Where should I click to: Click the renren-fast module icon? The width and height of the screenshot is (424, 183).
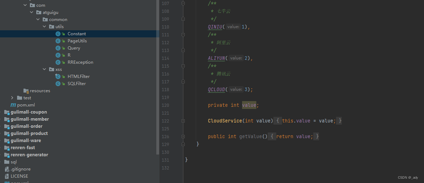click(x=7, y=148)
